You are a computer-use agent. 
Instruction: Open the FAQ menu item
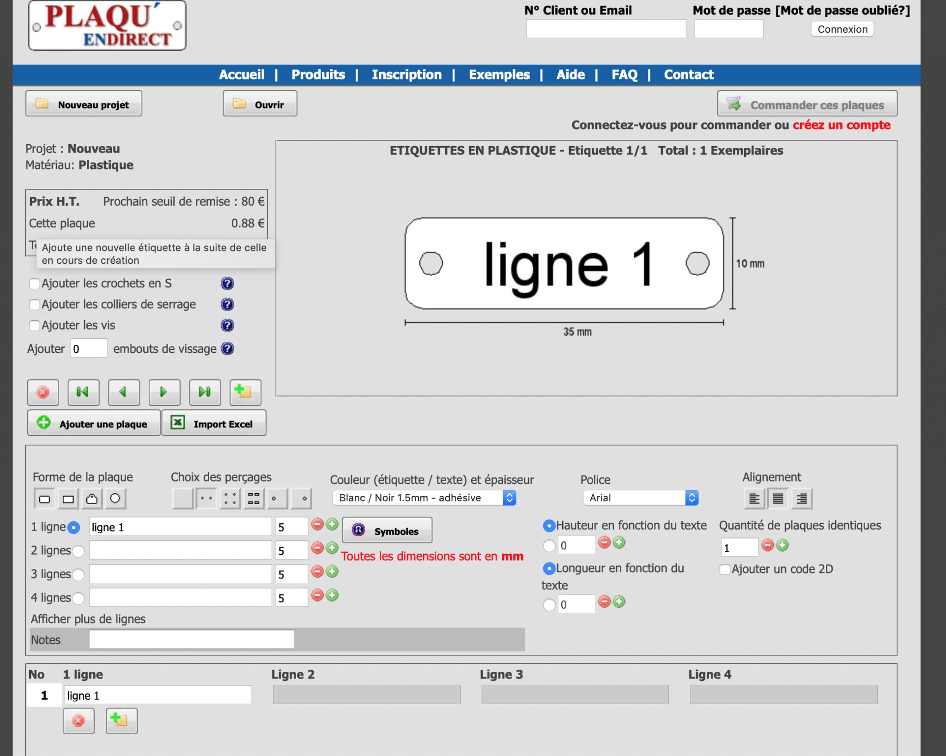(x=624, y=74)
